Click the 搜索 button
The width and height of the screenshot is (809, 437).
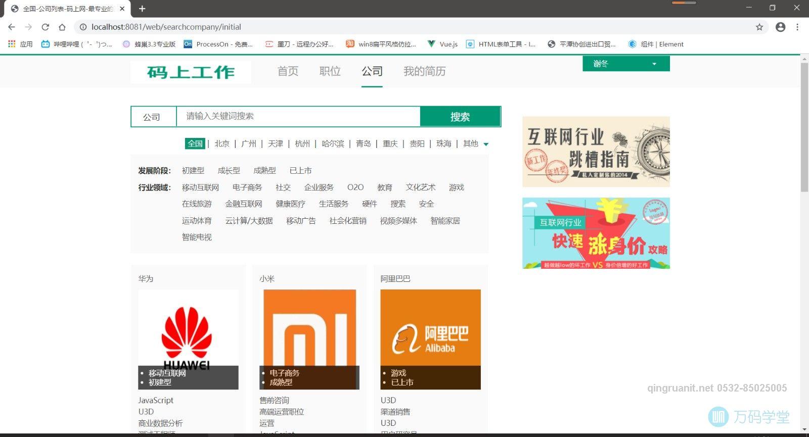click(x=460, y=117)
